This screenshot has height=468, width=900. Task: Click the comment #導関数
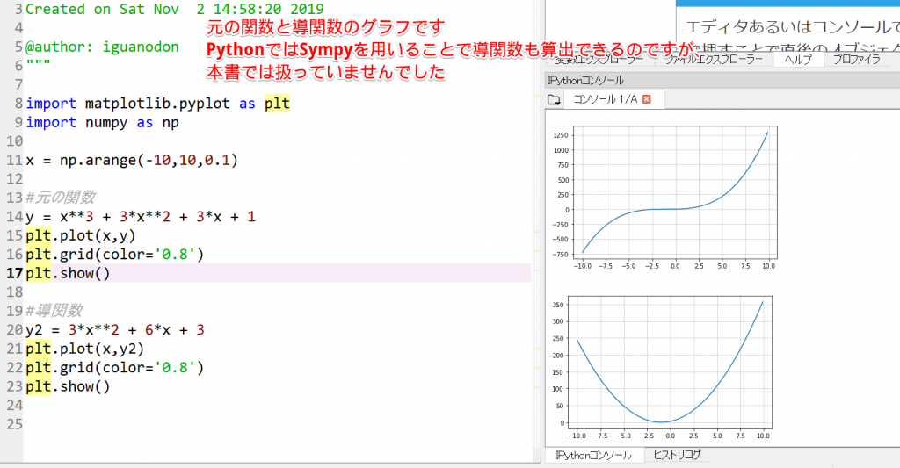pyautogui.click(x=54, y=310)
